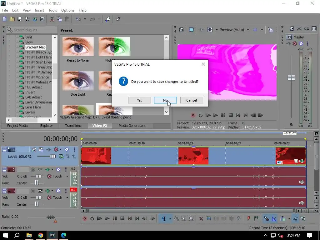Click the Undo arrow icon
The height and width of the screenshot is (240, 320).
click(x=78, y=19)
